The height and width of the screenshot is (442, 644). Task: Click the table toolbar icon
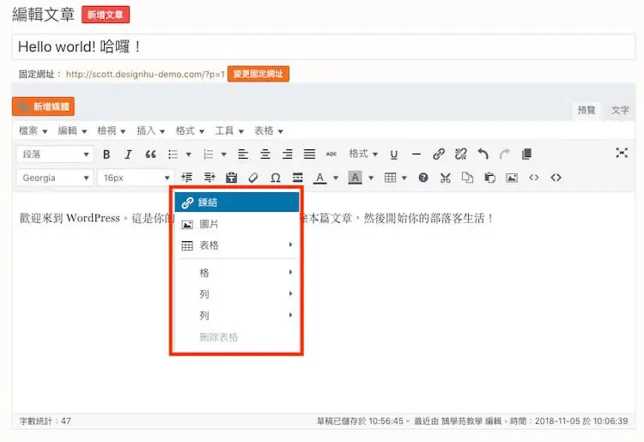(x=390, y=178)
